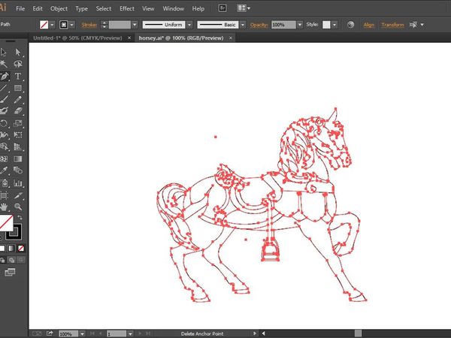
Task: Expand the fill color dropdown arrow
Action: [x=52, y=25]
